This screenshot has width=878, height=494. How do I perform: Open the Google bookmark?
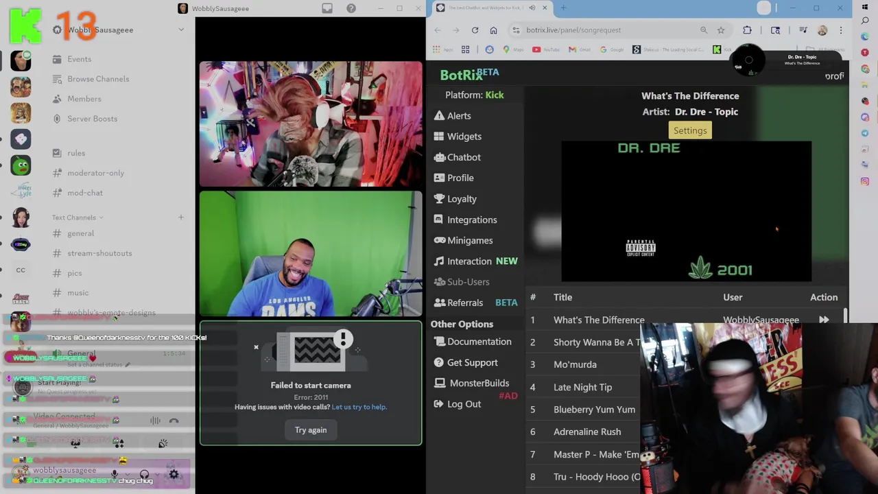pos(612,49)
